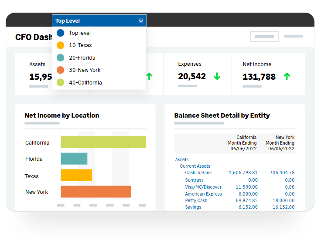Viewport: 321px width, 240px height.
Task: Click the Net Income value 131,788
Action: point(259,77)
